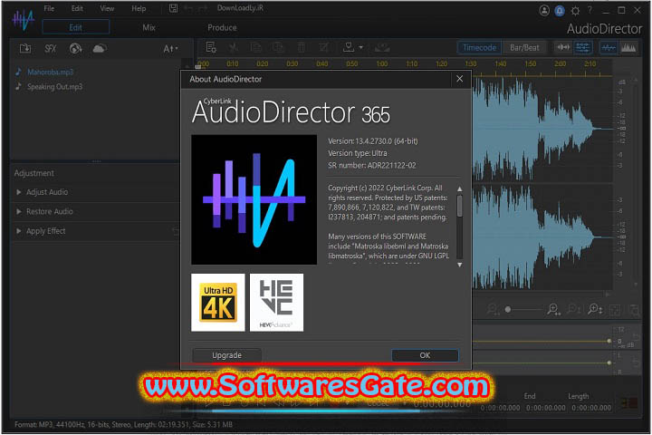
Task: Switch to the Produce room tab
Action: click(222, 27)
